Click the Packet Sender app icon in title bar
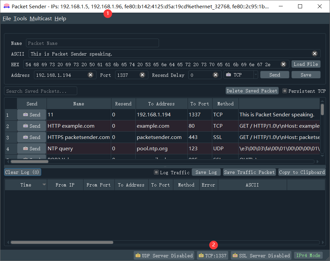330x261 pixels. pyautogui.click(x=7, y=6)
